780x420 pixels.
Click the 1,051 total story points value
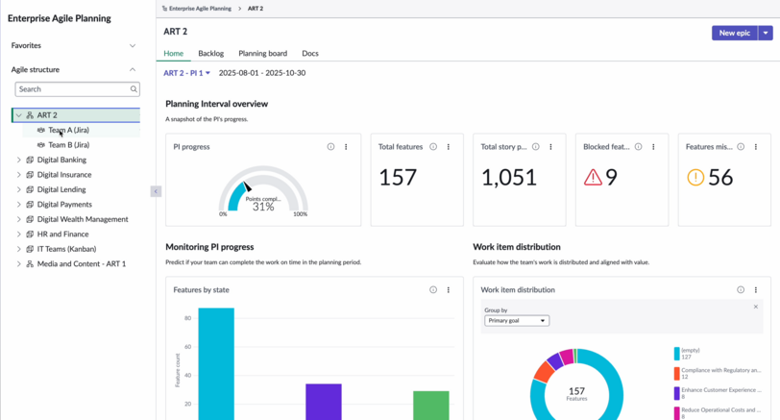pos(509,177)
